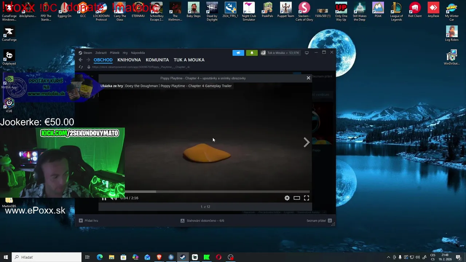Open the PEAK desktop shortcut

378,11
